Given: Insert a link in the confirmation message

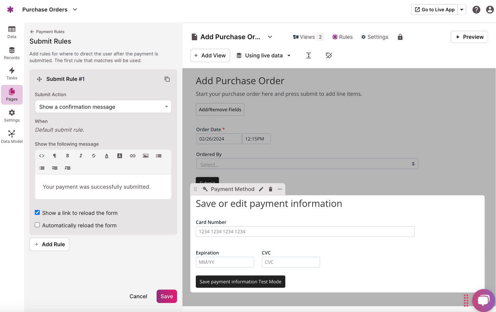Looking at the screenshot, I should (133, 155).
